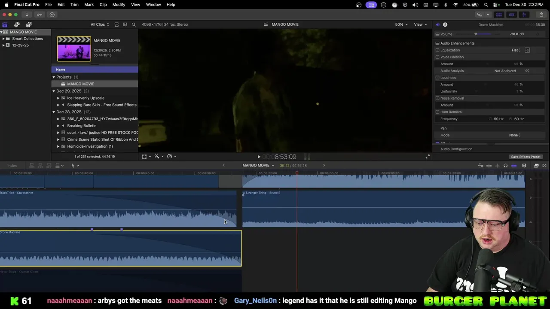Screen dimensions: 550x309
Task: Click the Share export button
Action: coord(541,15)
